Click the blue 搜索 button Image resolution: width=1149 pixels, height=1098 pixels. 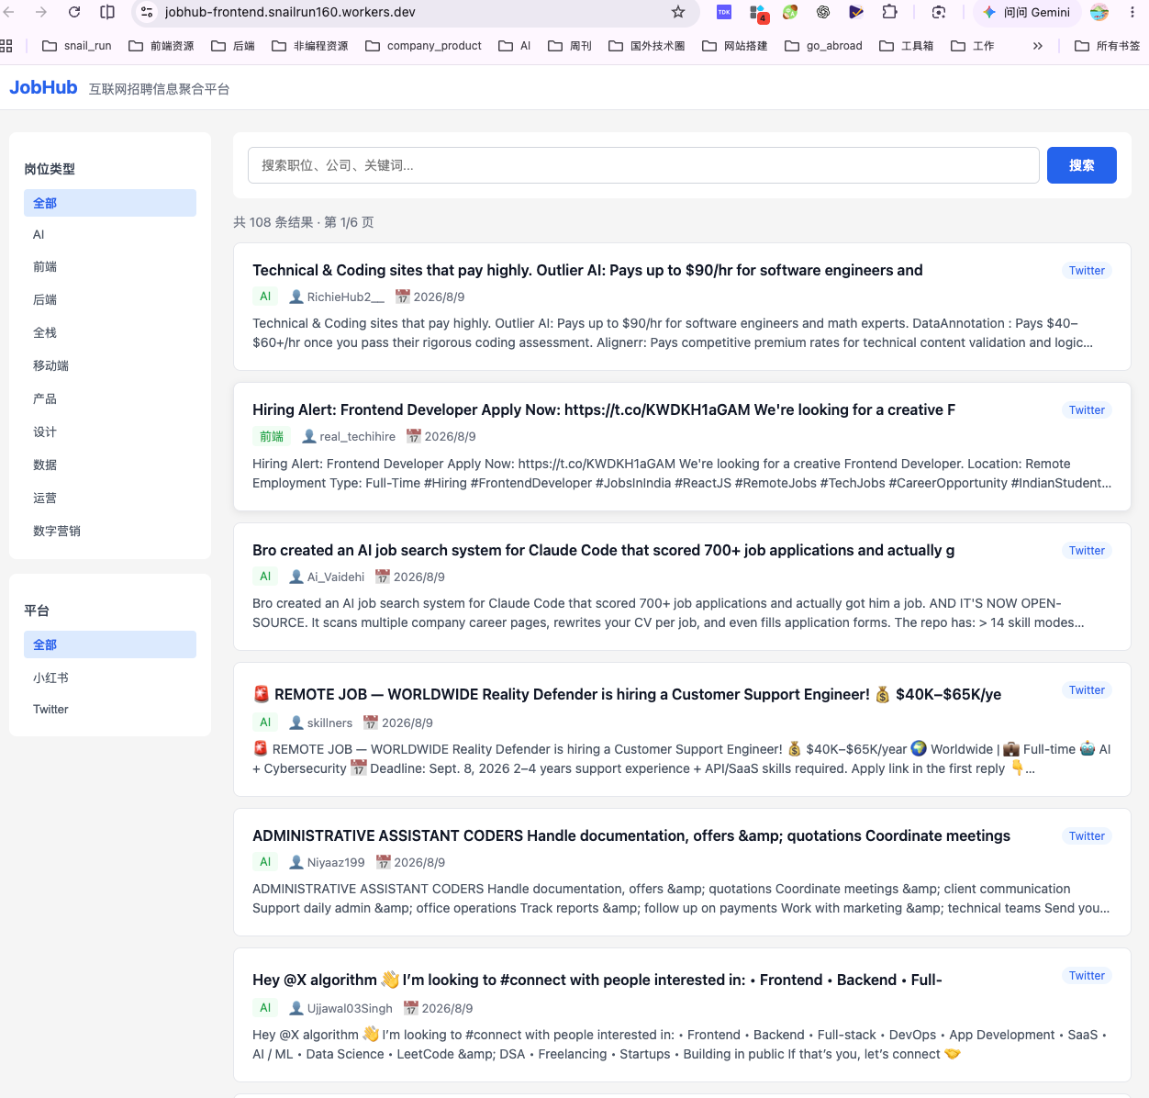pyautogui.click(x=1082, y=165)
